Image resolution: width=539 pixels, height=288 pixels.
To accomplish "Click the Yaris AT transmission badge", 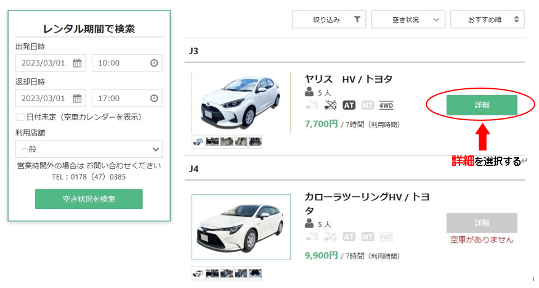I will coord(349,105).
